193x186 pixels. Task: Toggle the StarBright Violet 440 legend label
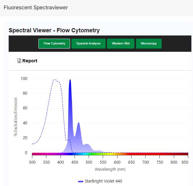[x=103, y=181]
